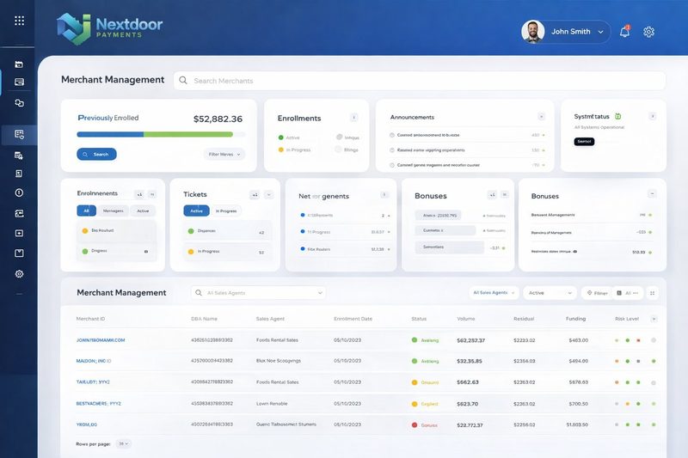Click the Search Merchants input field
The height and width of the screenshot is (458, 688).
[419, 81]
